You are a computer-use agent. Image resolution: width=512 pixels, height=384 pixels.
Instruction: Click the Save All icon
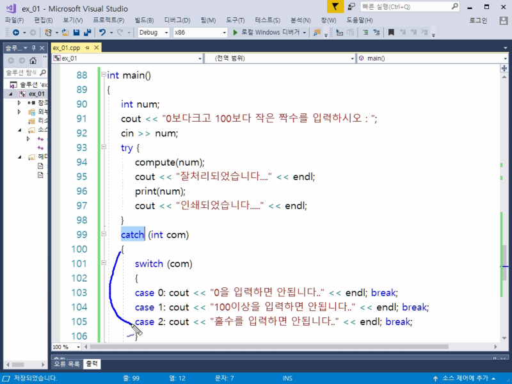[x=87, y=33]
